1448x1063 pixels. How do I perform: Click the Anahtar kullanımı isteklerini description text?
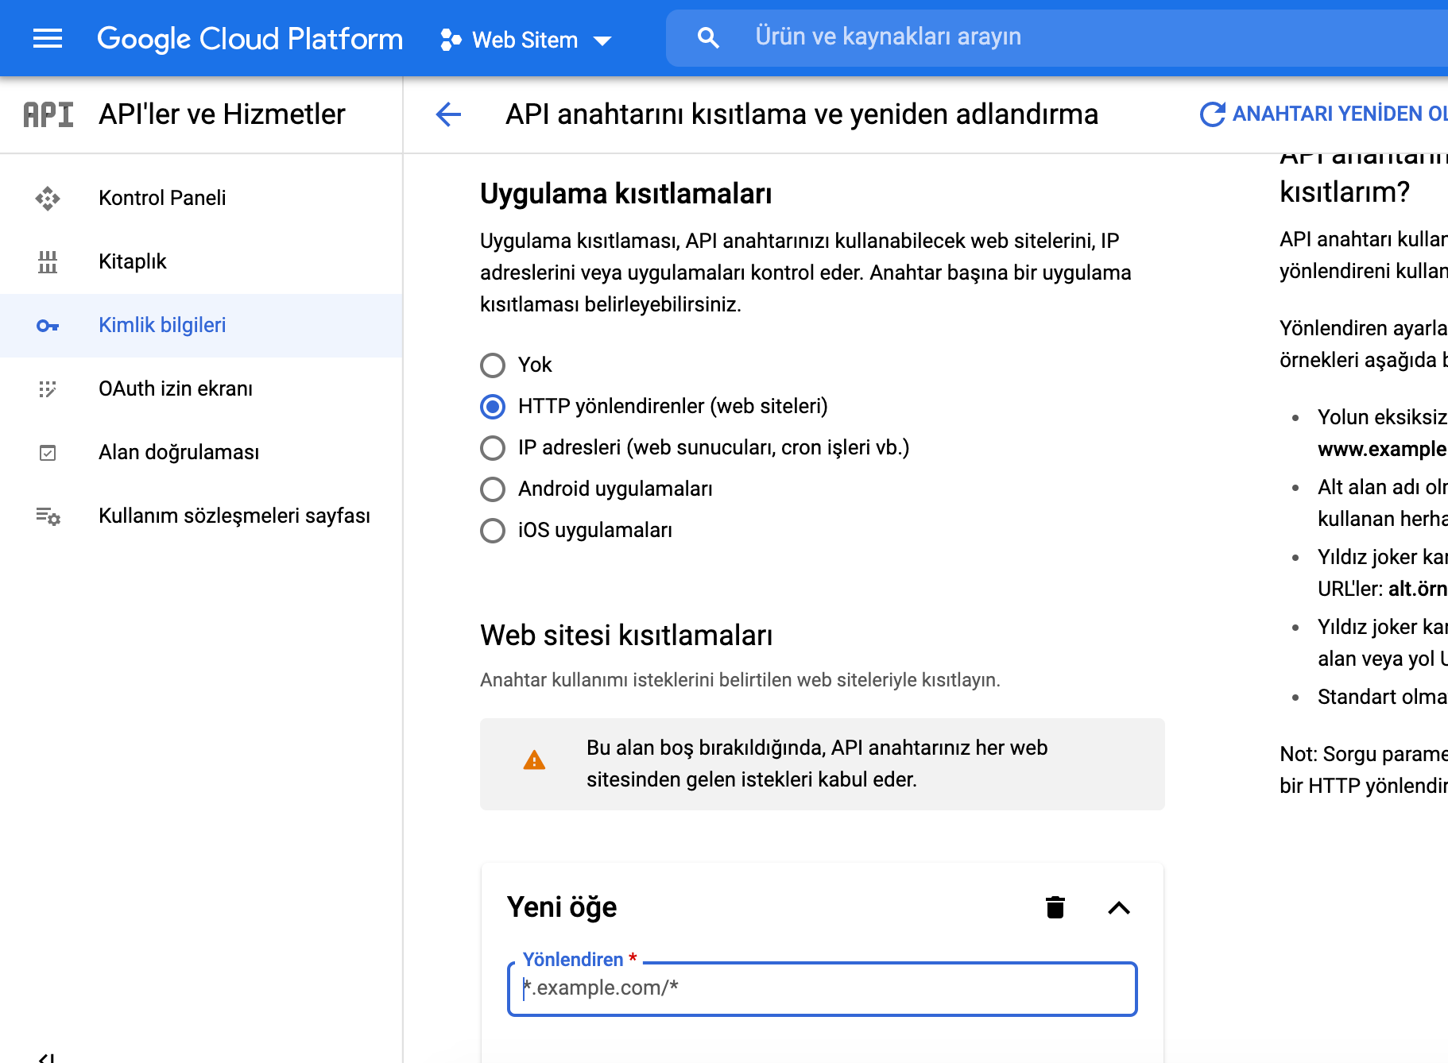tap(740, 680)
